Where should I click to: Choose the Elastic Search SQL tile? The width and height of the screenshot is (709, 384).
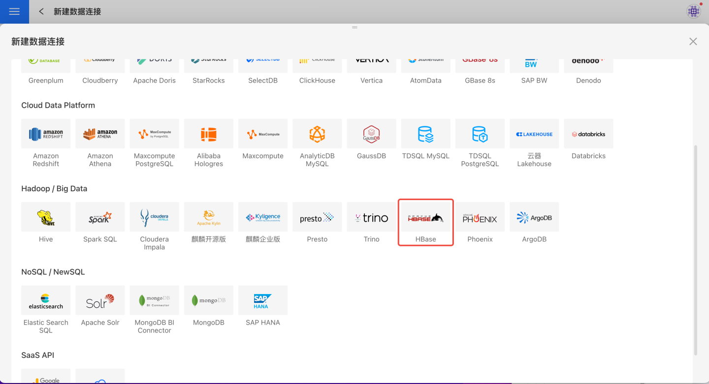click(x=46, y=300)
